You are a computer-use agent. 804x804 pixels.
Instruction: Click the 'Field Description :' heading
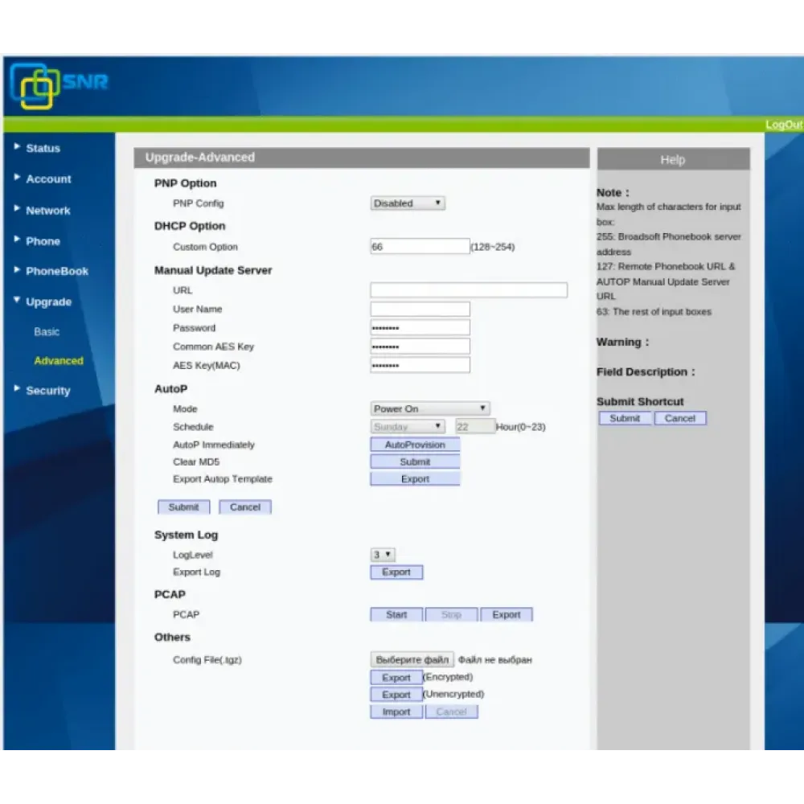point(646,372)
